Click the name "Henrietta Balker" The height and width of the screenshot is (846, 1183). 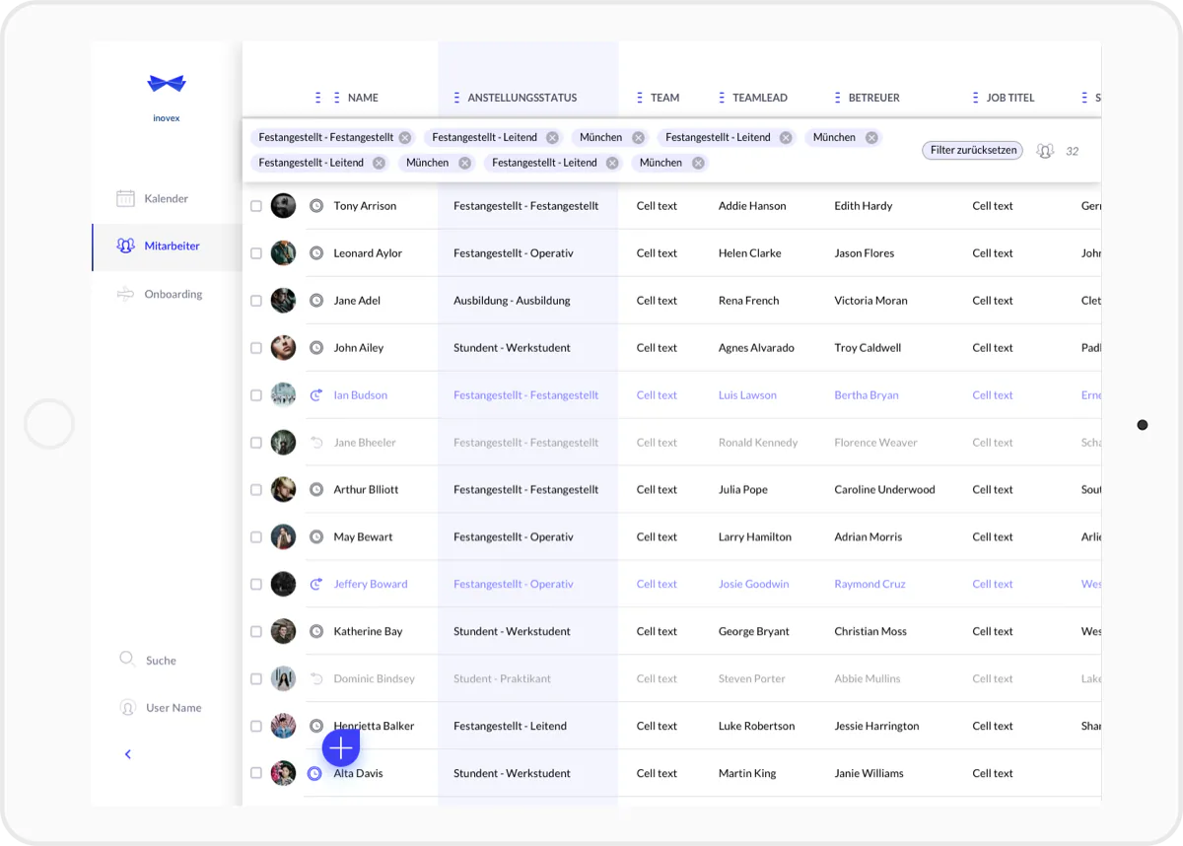[374, 727]
